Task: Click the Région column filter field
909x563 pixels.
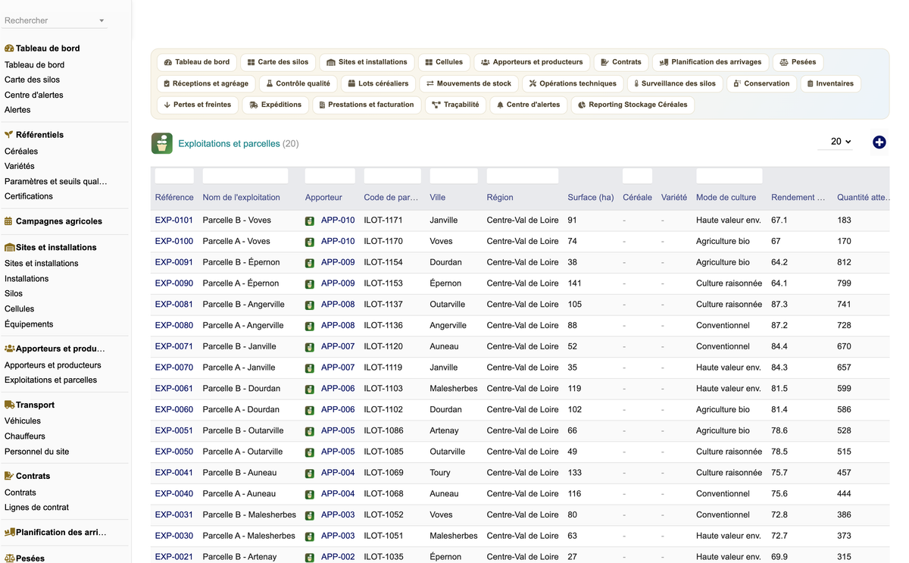Action: (x=523, y=176)
